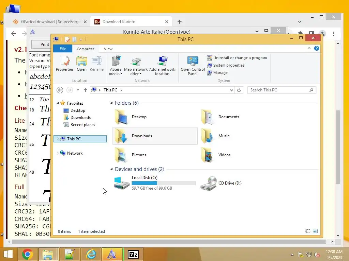The width and height of the screenshot is (349, 261).
Task: Click Chrome back arrow button
Action: 14,34
